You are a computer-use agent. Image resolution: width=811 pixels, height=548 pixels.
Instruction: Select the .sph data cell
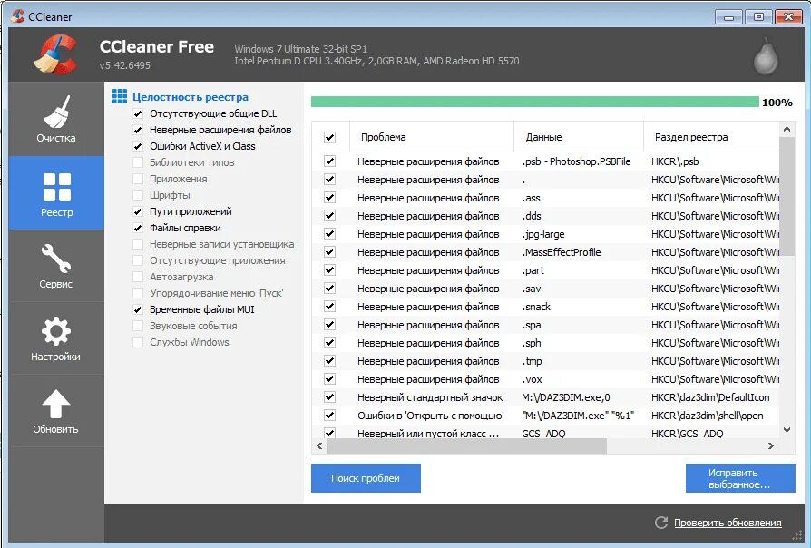[532, 343]
